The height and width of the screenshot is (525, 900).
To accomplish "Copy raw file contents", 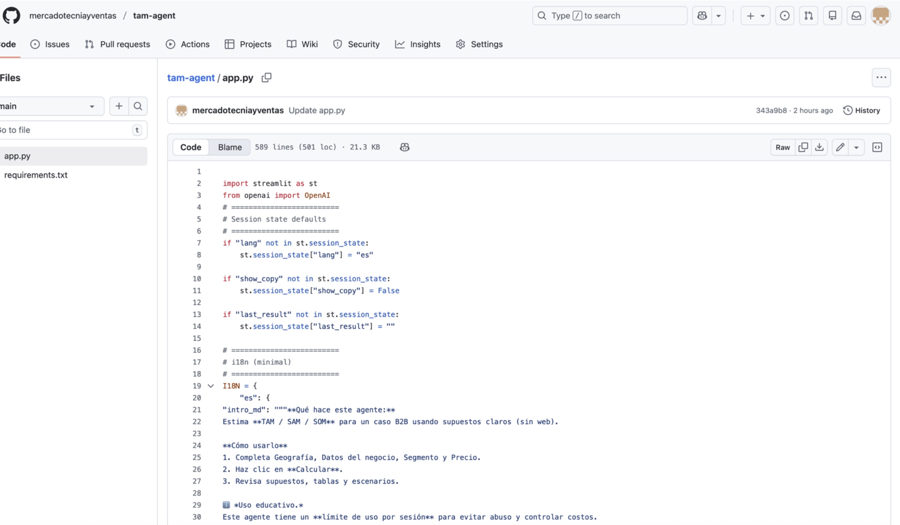I will pyautogui.click(x=803, y=147).
